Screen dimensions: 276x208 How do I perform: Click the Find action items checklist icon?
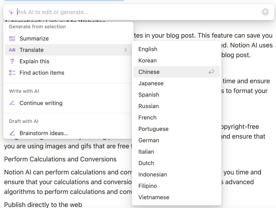tap(12, 73)
